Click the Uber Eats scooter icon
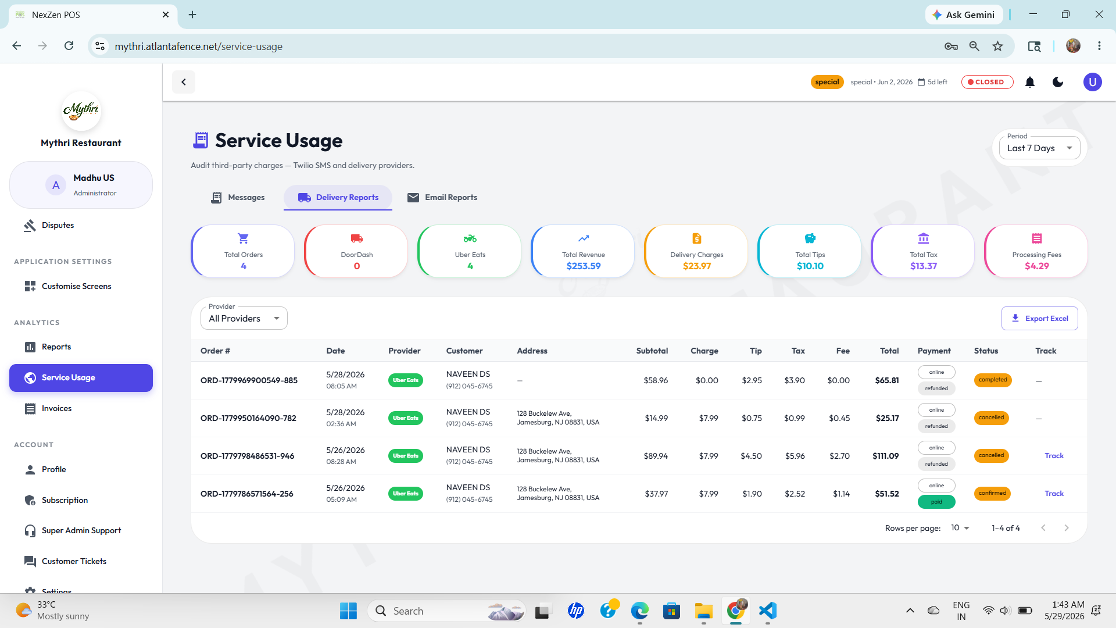This screenshot has height=628, width=1116. coord(470,238)
